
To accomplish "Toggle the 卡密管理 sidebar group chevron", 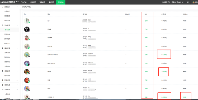I will click(x=17, y=90).
